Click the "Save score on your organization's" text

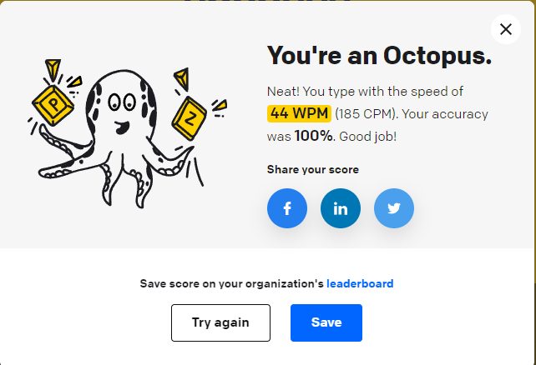[x=231, y=283]
